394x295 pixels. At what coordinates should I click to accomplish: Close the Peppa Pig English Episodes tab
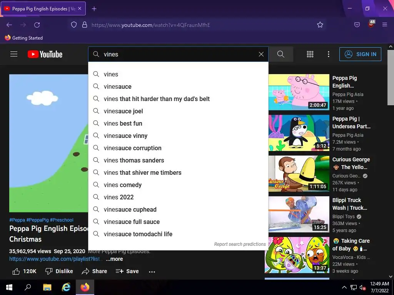tap(80, 8)
